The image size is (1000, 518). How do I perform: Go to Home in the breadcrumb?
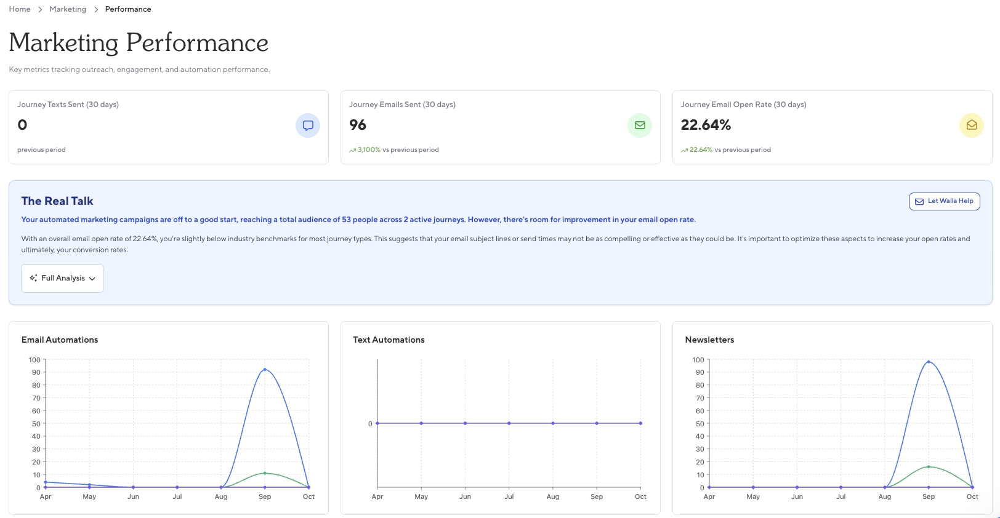pyautogui.click(x=20, y=9)
